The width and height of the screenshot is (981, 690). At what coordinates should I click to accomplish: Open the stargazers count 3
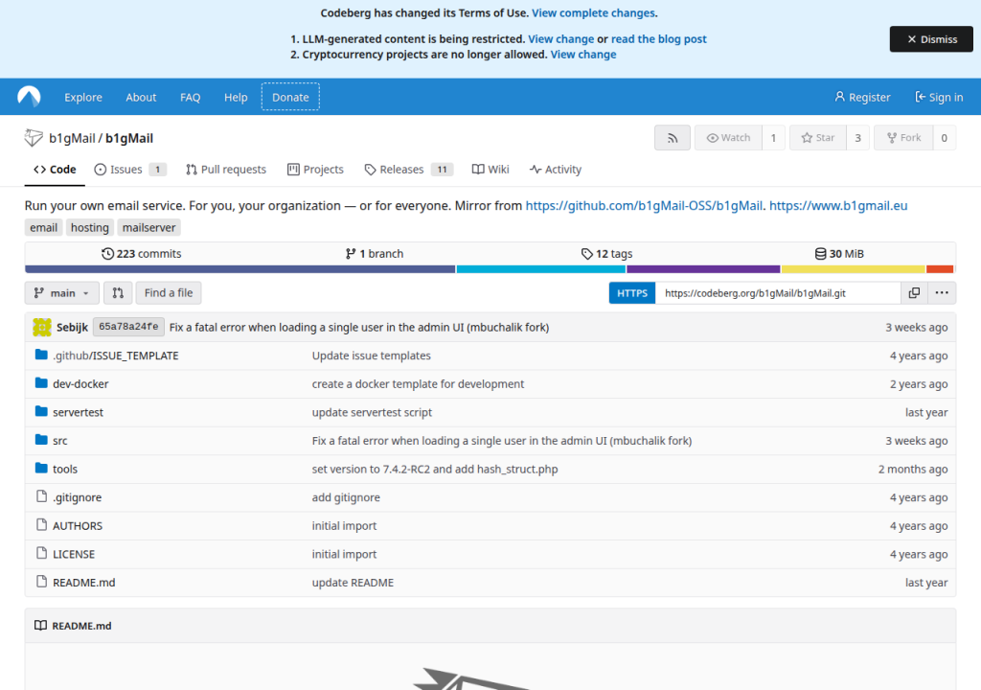857,138
